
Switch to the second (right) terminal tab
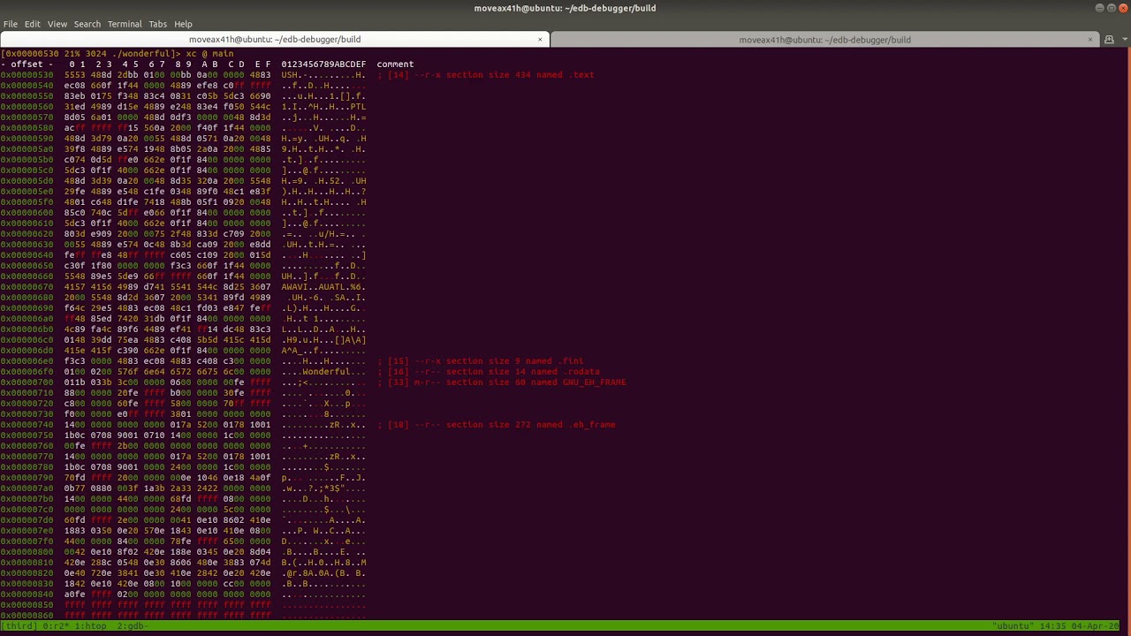tap(824, 39)
